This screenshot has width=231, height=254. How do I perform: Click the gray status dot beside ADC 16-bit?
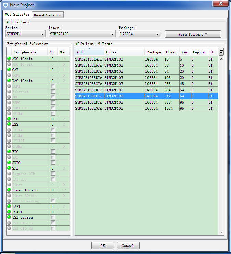point(9,64)
